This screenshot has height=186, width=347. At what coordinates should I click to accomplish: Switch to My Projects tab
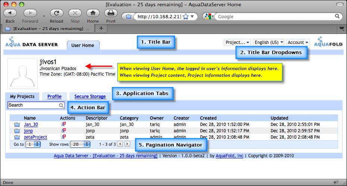pyautogui.click(x=22, y=97)
